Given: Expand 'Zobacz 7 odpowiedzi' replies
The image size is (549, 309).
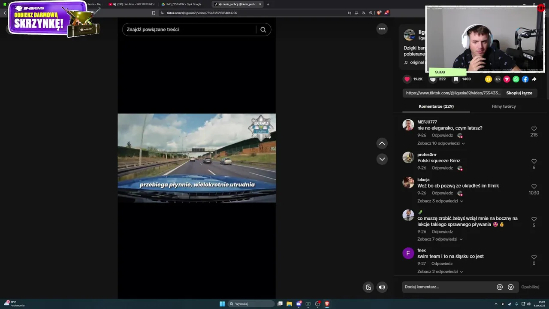Looking at the screenshot, I should [440, 239].
